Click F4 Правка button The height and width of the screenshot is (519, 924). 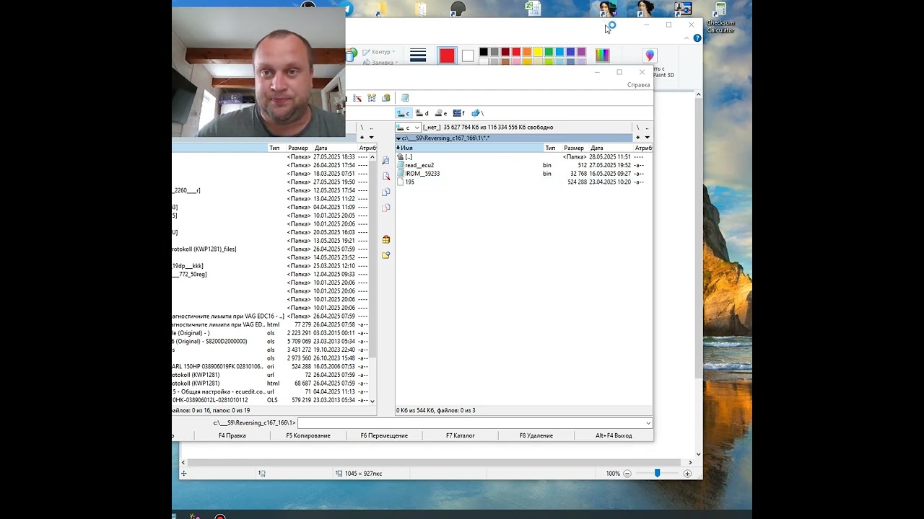pyautogui.click(x=232, y=435)
